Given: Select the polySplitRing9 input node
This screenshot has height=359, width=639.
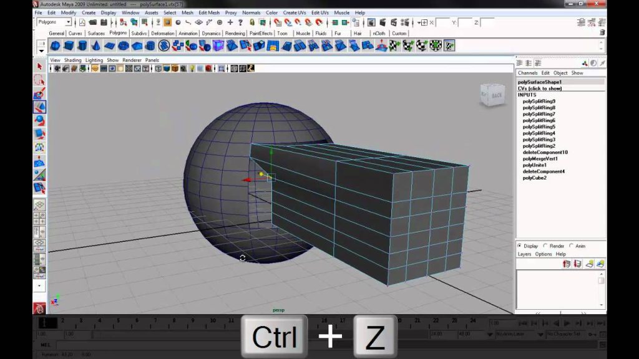Looking at the screenshot, I should [x=539, y=102].
